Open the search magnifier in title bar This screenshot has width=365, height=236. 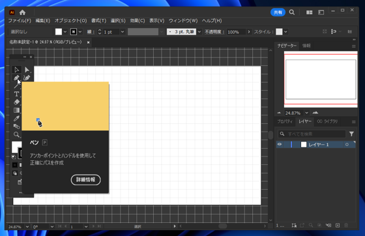pyautogui.click(x=292, y=12)
